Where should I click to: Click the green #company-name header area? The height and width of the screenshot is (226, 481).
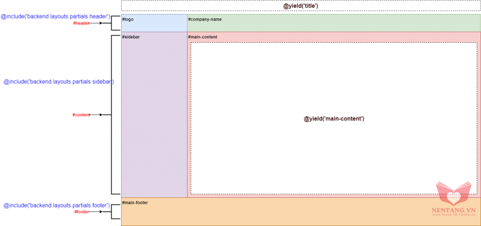pos(334,23)
